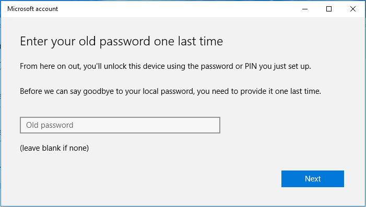Screen dimensions: 366x207
Task: Click the Microsoft account title text
Action: click(32, 9)
